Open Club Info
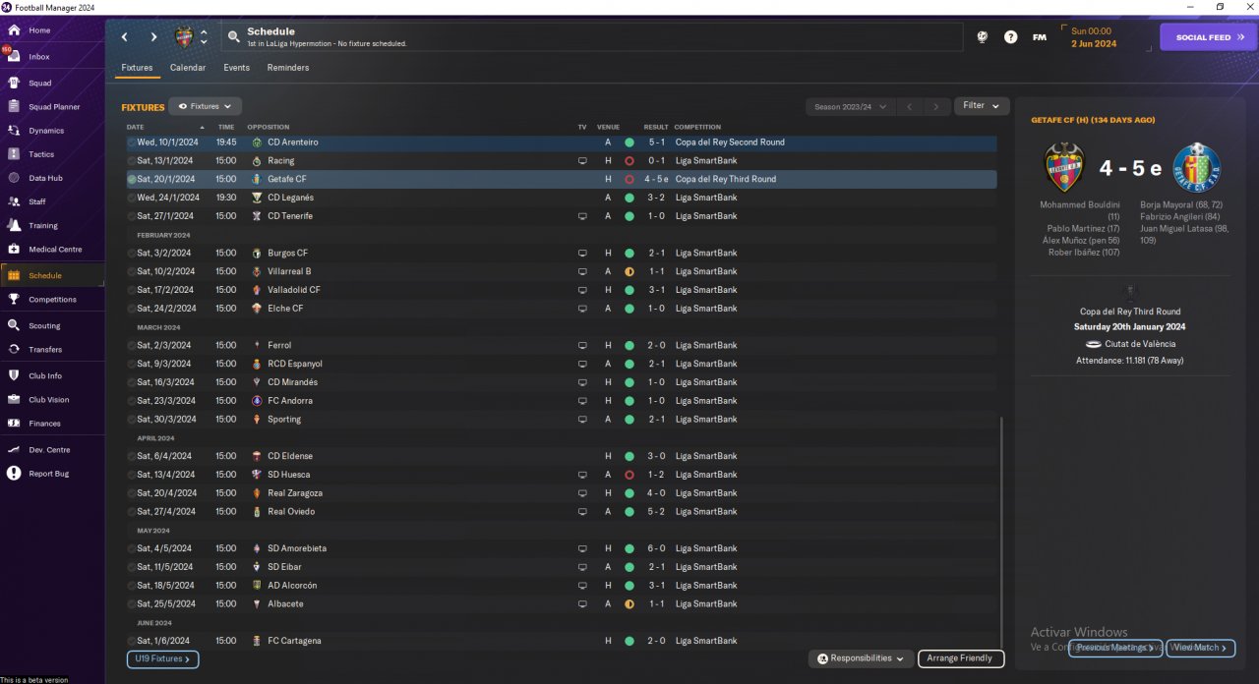This screenshot has width=1259, height=684. [45, 376]
